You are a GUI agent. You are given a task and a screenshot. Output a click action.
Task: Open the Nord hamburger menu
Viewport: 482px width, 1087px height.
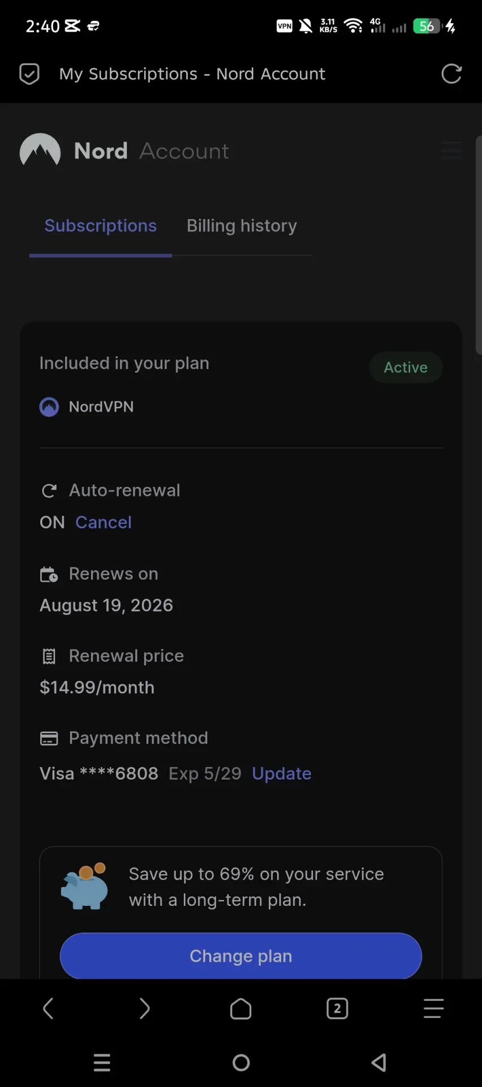451,151
